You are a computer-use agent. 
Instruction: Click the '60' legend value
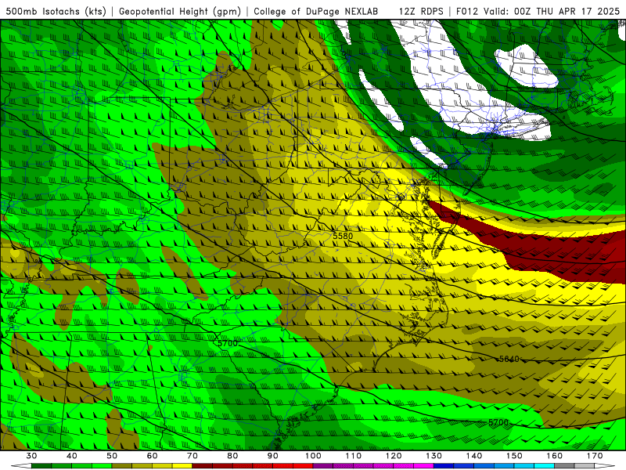(152, 456)
